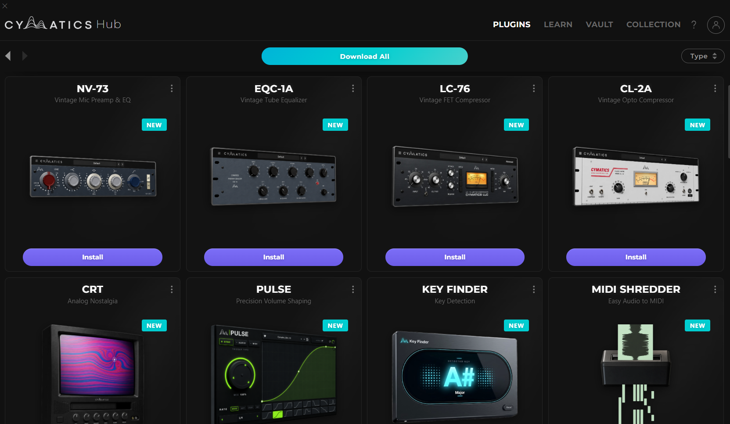This screenshot has width=730, height=424.
Task: Open the COLLECTION tab
Action: pyautogui.click(x=654, y=25)
